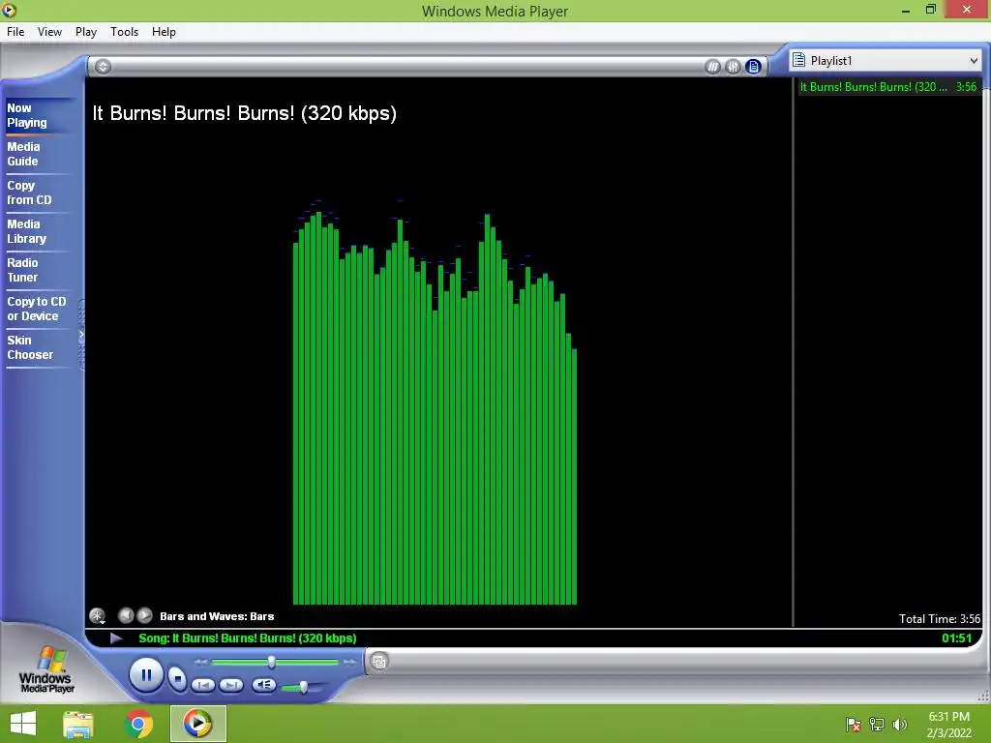The height and width of the screenshot is (743, 991).
Task: Stop playback with the stop button
Action: [x=178, y=679]
